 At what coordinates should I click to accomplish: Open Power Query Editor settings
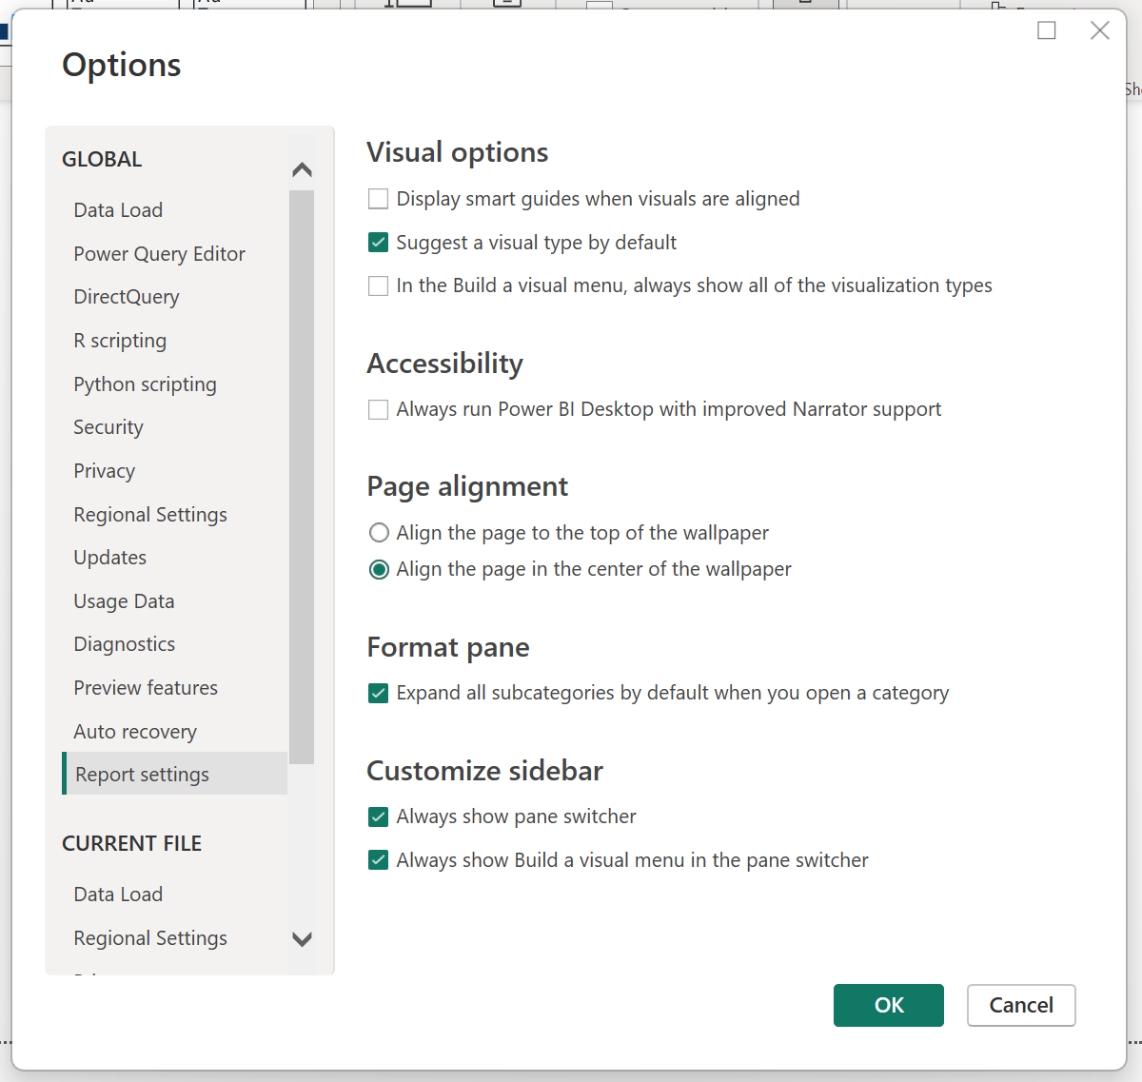coord(159,254)
